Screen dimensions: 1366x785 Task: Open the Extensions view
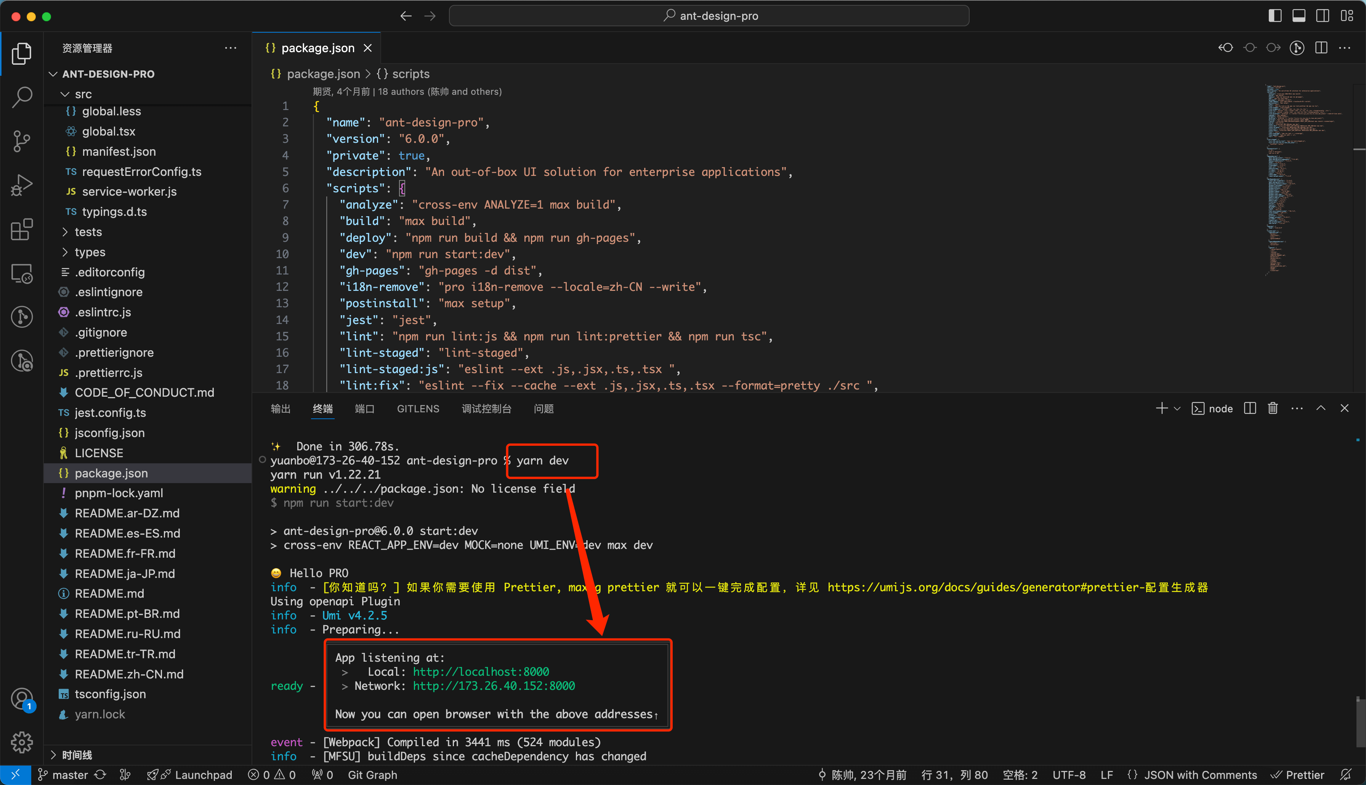[22, 230]
